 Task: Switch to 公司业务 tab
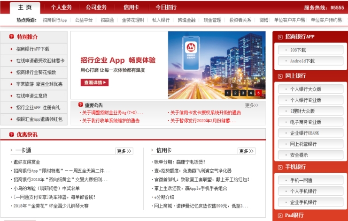tap(96, 7)
